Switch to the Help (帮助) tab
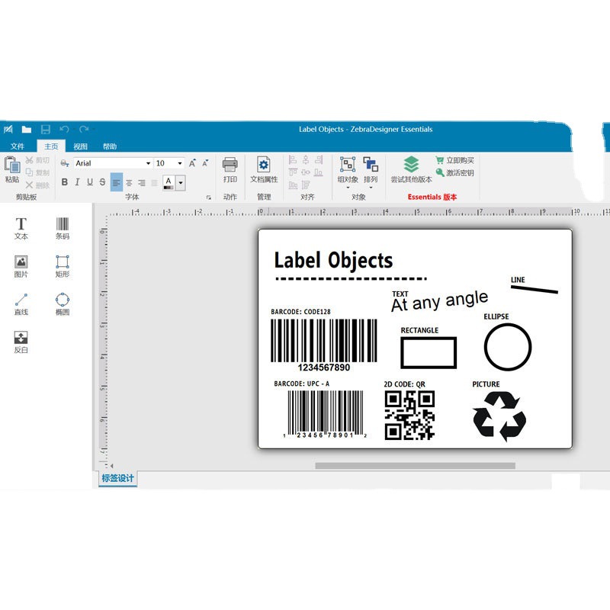Image resolution: width=610 pixels, height=610 pixels. [110, 146]
